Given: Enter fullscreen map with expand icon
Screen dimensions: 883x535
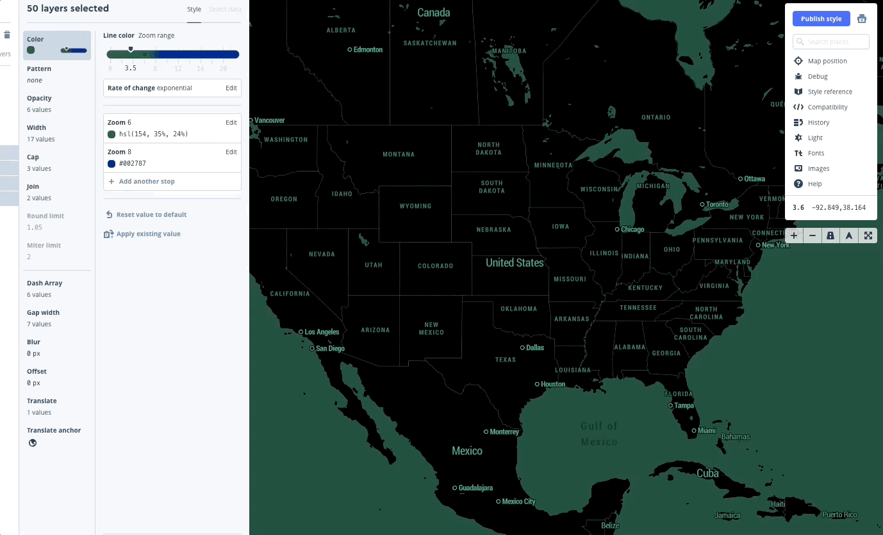Looking at the screenshot, I should (x=868, y=236).
